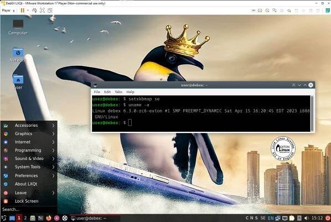This screenshot has width=331, height=222.
Task: Pause the virtual machine in VMware toolbar
Action: [x=22, y=11]
